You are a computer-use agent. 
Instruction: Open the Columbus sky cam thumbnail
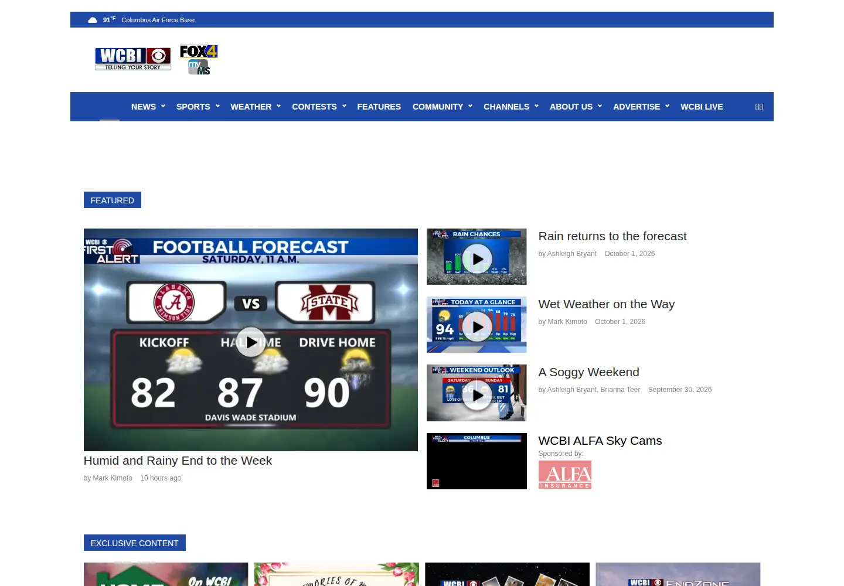coord(477,461)
